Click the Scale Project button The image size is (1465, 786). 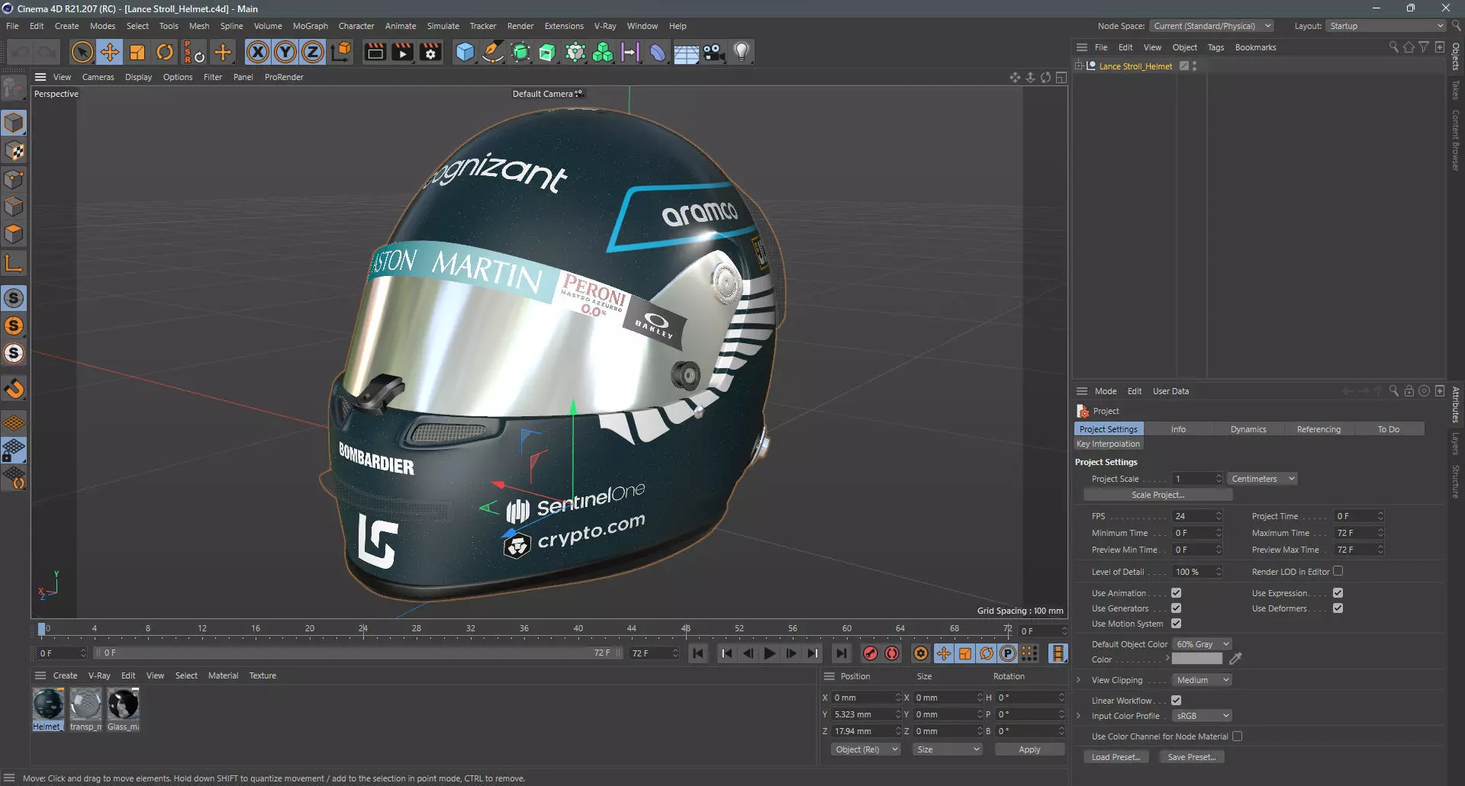(1158, 495)
